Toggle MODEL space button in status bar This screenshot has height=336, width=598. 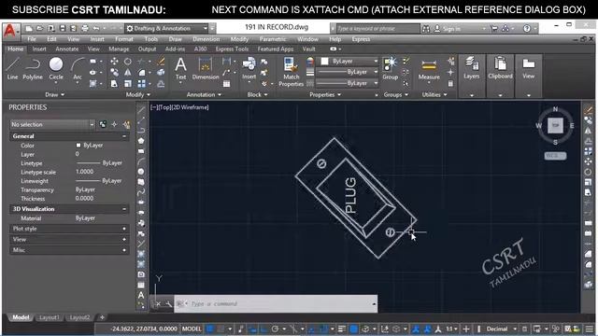[x=192, y=329]
